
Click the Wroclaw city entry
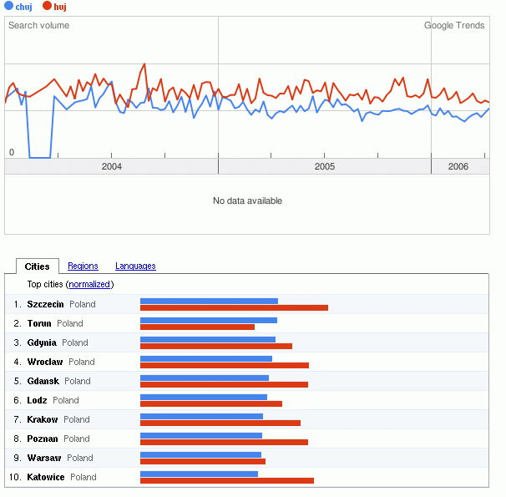click(x=45, y=362)
